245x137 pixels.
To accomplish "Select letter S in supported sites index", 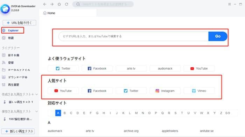I will pyautogui.click(x=175, y=113).
